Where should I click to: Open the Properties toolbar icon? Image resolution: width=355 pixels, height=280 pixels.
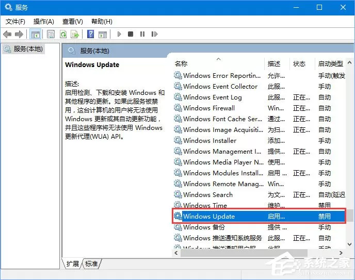(51, 35)
